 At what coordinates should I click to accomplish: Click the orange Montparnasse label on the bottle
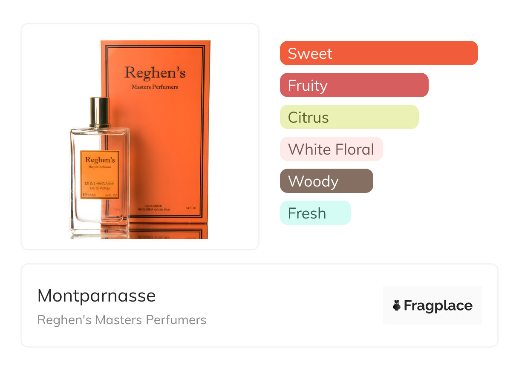pos(100,175)
